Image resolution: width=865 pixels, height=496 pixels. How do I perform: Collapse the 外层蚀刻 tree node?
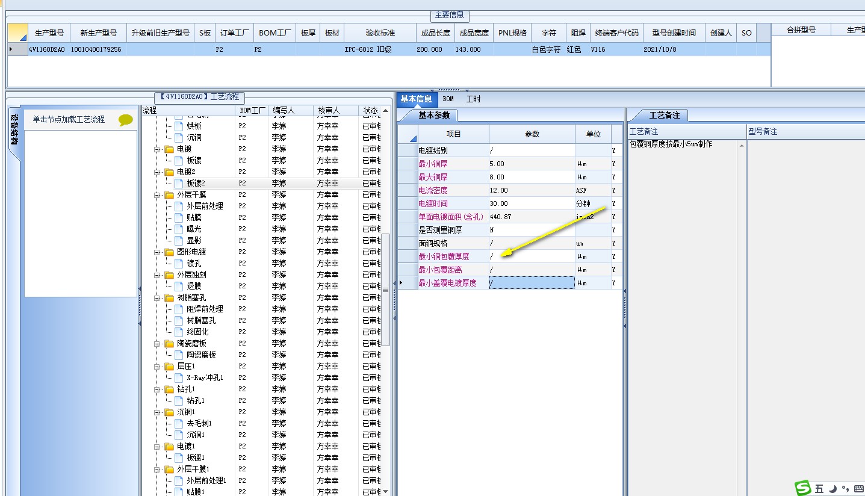[158, 275]
